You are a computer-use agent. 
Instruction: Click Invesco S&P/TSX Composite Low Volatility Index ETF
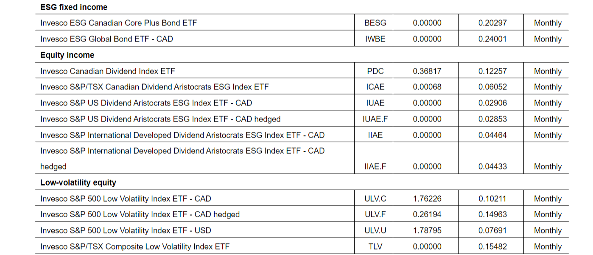135,247
